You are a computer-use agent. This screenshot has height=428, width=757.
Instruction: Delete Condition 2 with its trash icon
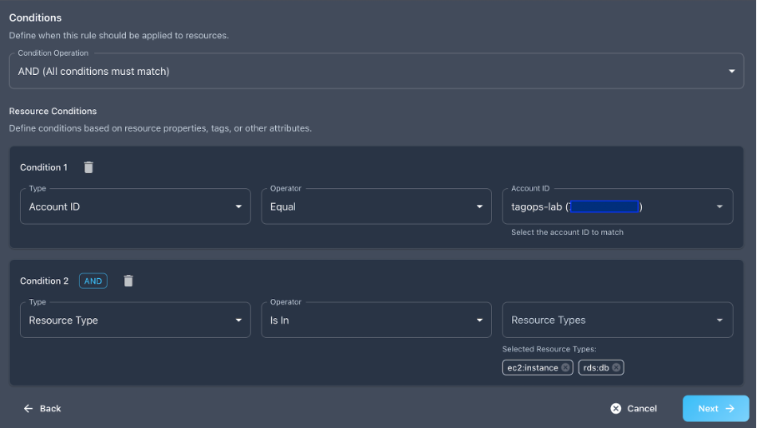pos(128,281)
